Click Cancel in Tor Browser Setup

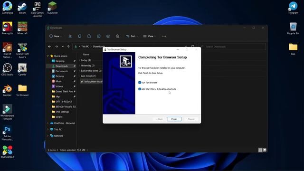coord(191,119)
